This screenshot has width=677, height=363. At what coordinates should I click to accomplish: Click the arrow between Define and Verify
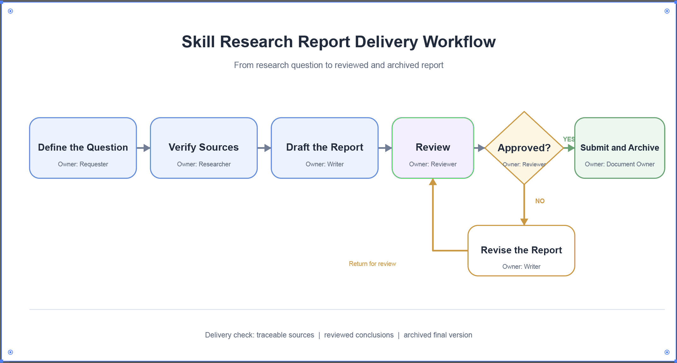click(143, 148)
